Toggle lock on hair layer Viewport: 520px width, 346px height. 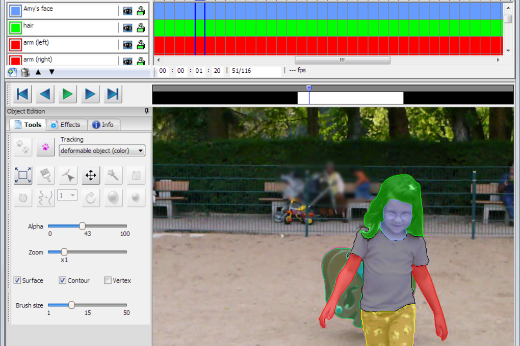[x=141, y=28]
